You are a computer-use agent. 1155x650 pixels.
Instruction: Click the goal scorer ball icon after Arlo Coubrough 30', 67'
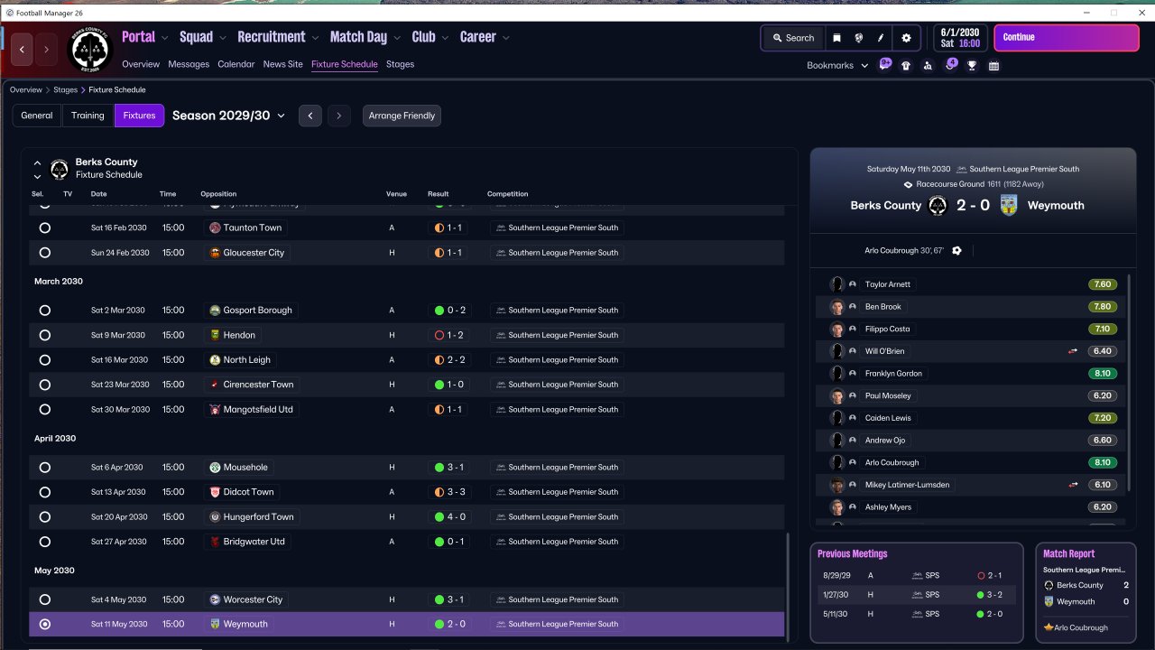[x=956, y=250]
